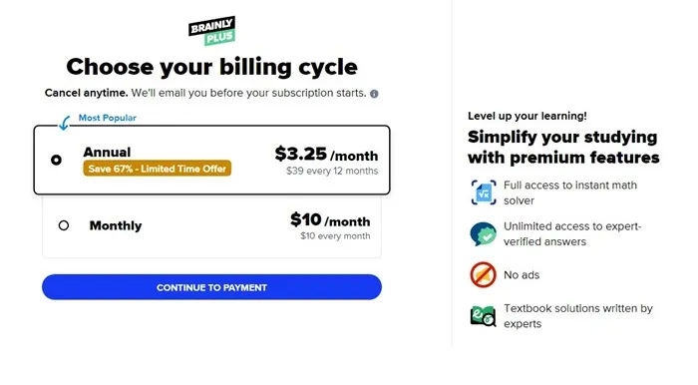
Task: Open the info tooltip icon beside subscription text
Action: tap(374, 94)
